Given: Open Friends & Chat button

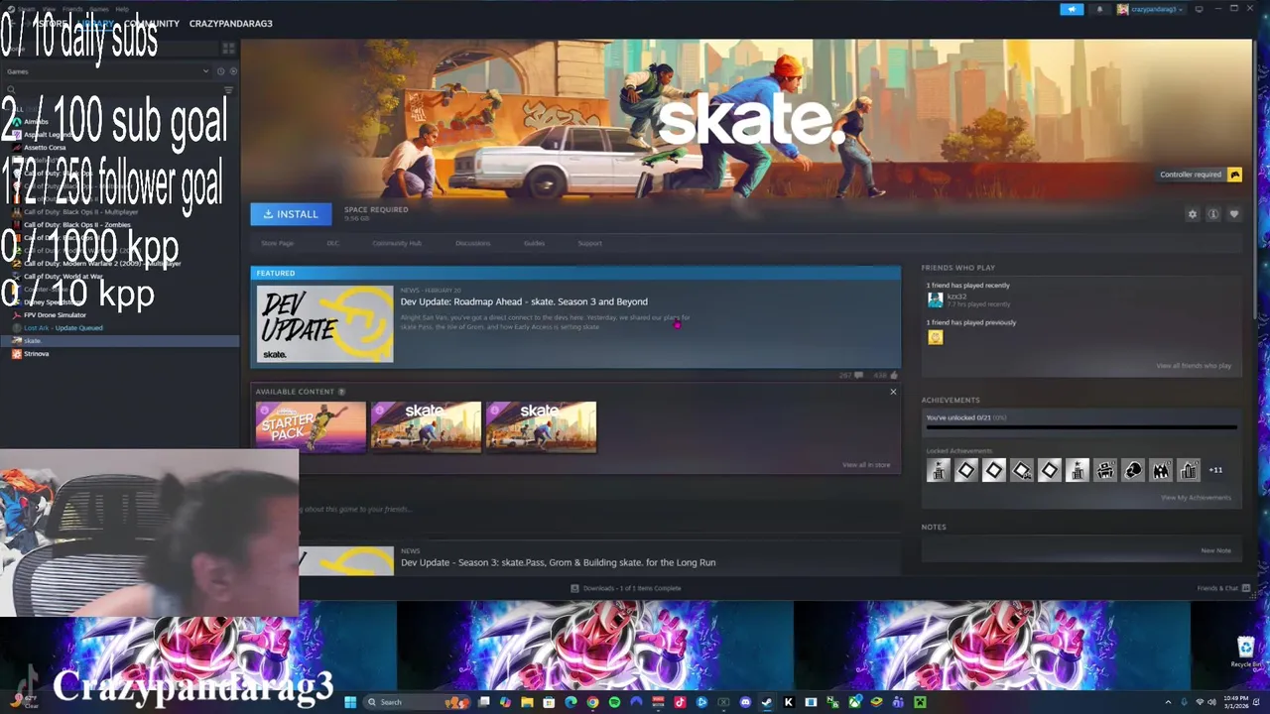Looking at the screenshot, I should pyautogui.click(x=1223, y=588).
